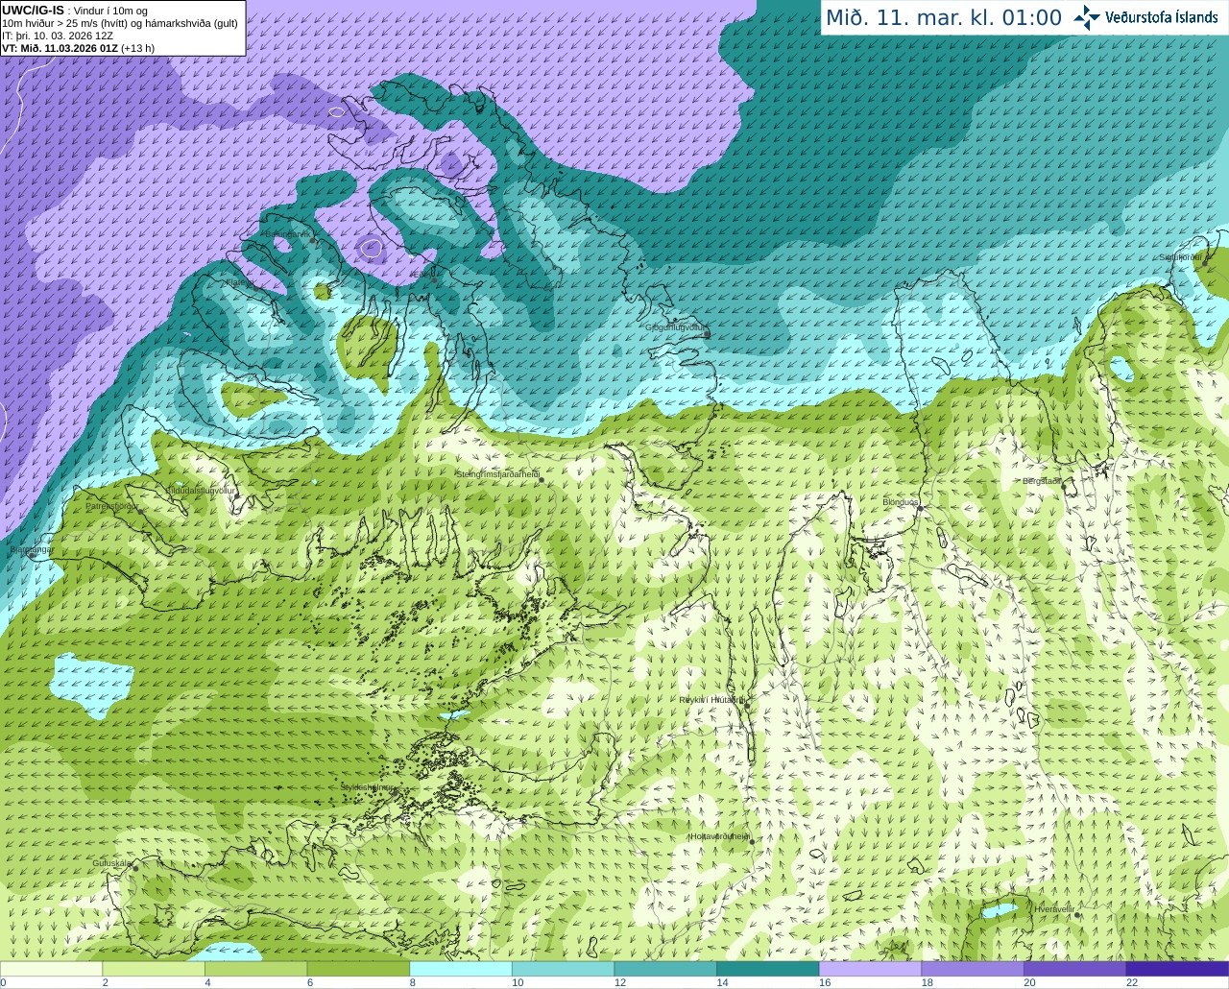This screenshot has height=989, width=1229.
Task: Click the legend value 22
Action: tap(1132, 982)
